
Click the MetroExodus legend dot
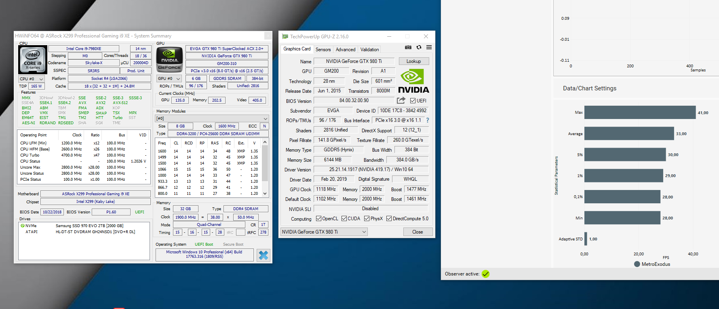point(637,264)
